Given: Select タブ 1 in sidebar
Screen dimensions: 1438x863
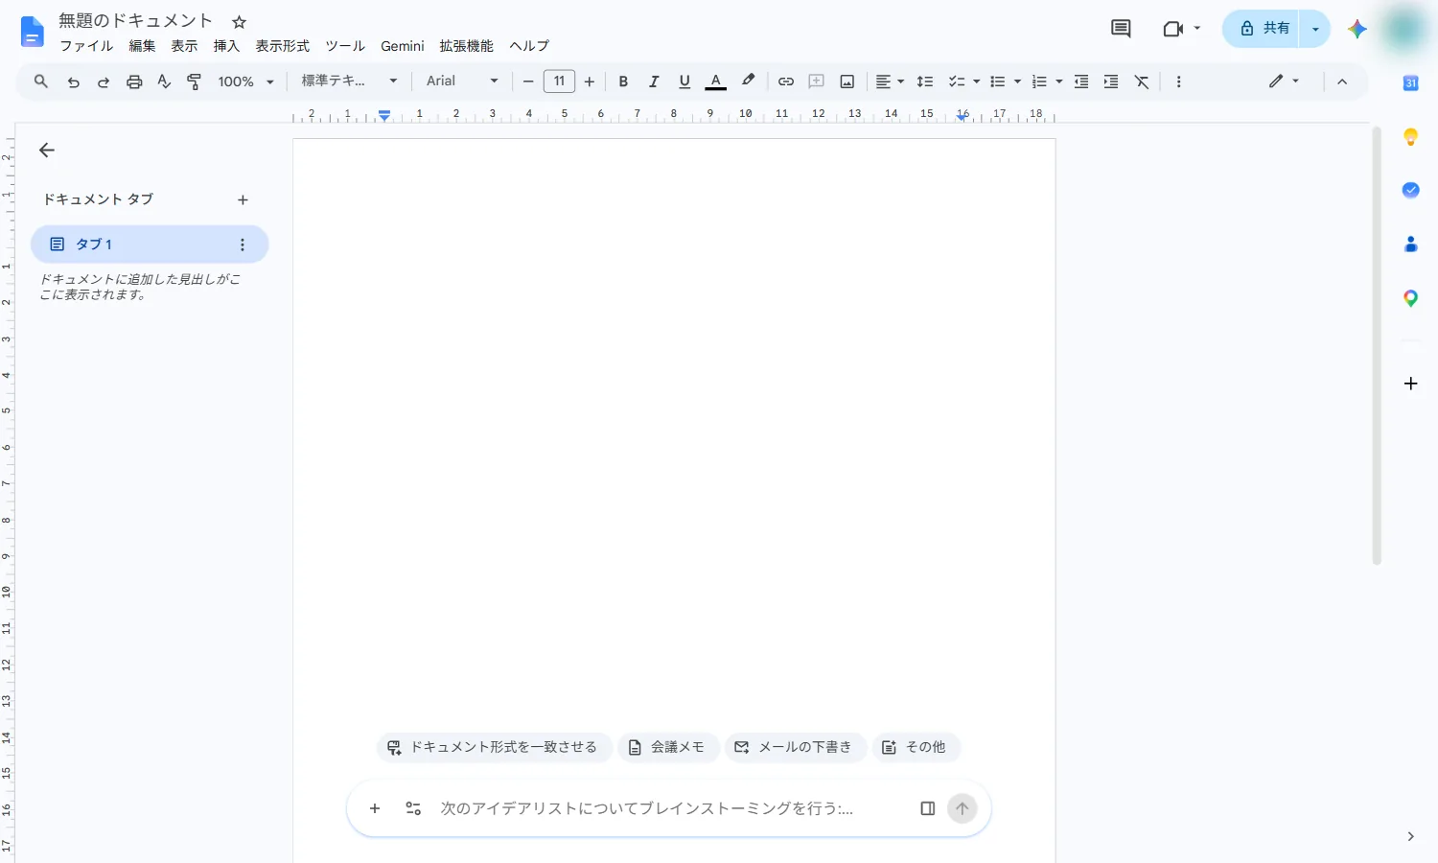Looking at the screenshot, I should (x=150, y=245).
